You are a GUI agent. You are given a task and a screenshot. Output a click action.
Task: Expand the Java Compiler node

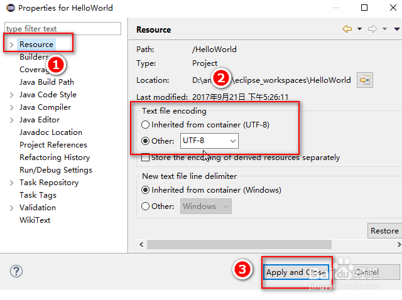coord(11,107)
